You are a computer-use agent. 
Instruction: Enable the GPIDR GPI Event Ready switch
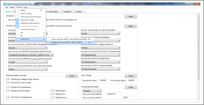(8, 91)
